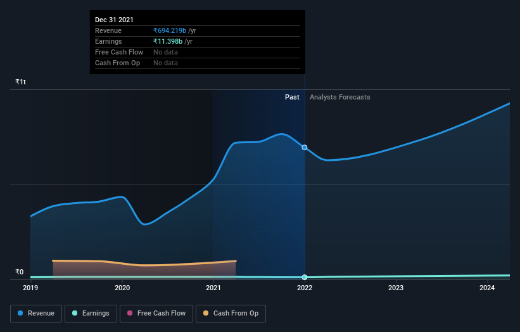520x332 pixels.
Task: Toggle the Earnings series in the legend
Action: 91,313
